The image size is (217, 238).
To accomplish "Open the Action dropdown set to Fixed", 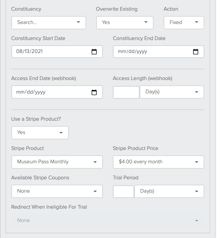I will tap(184, 23).
